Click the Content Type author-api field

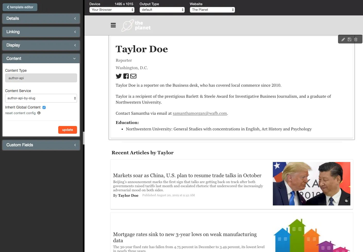coord(41,78)
